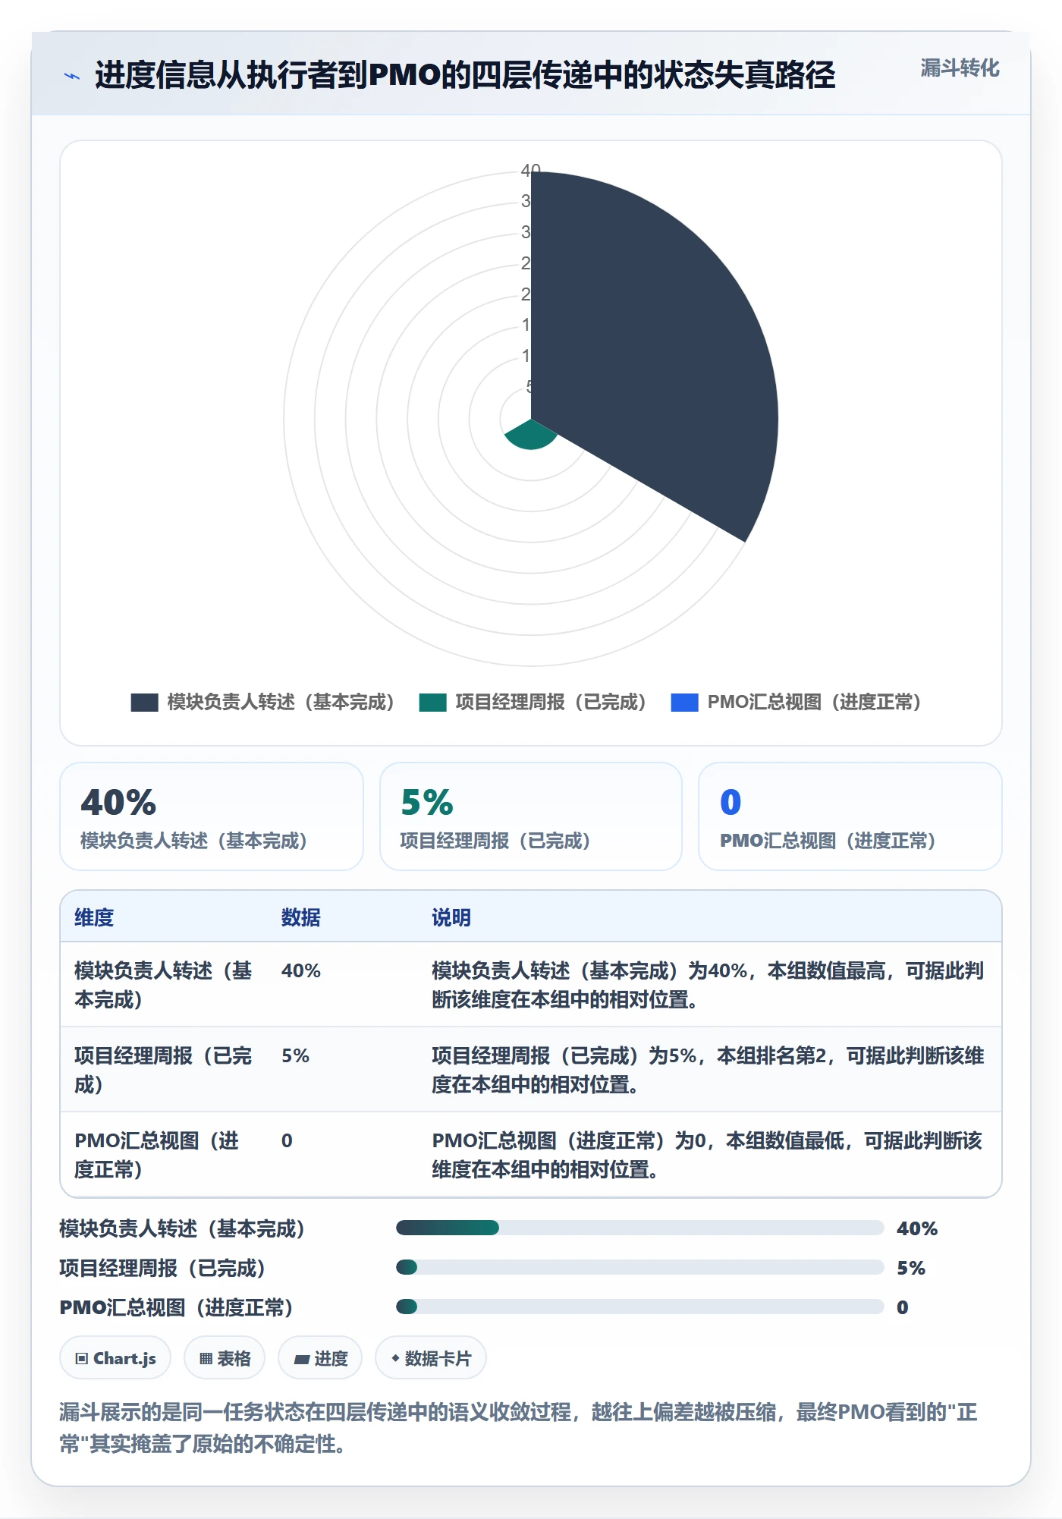Image resolution: width=1062 pixels, height=1519 pixels.
Task: Click the 说明 column header
Action: click(x=451, y=917)
